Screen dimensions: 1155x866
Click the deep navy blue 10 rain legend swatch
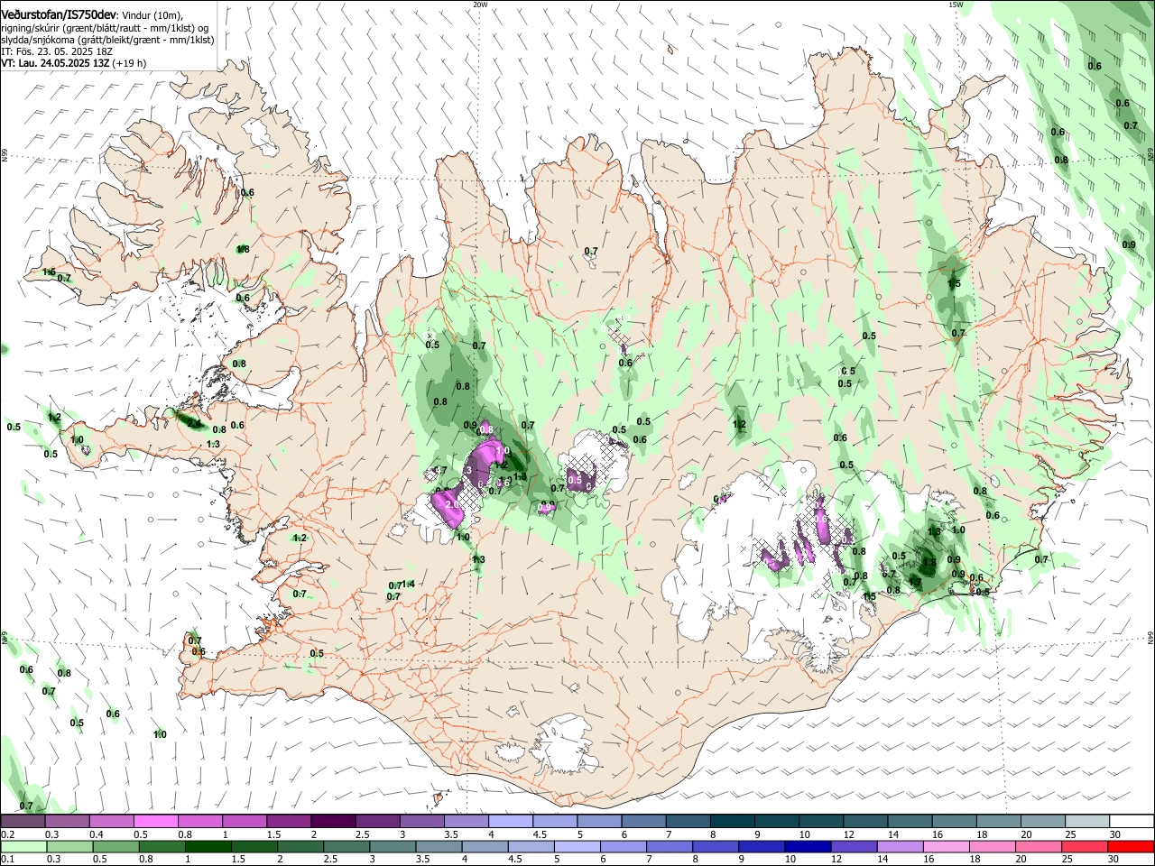pyautogui.click(x=808, y=847)
